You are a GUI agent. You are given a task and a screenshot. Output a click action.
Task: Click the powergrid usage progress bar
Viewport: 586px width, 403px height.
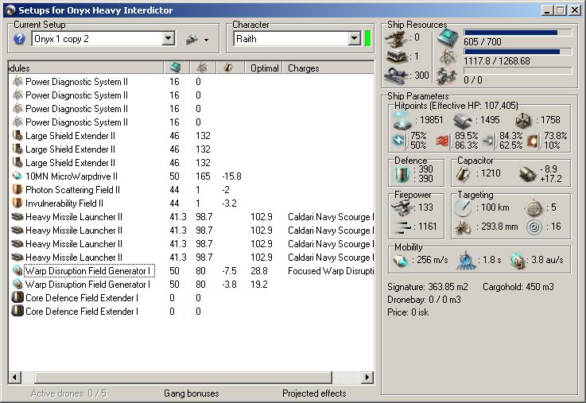click(x=518, y=52)
